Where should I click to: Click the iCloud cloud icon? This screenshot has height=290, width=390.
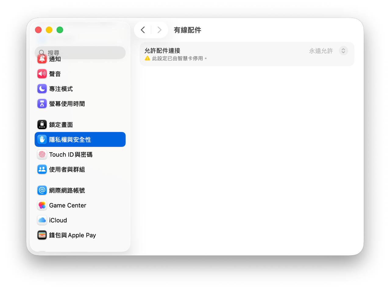point(42,220)
